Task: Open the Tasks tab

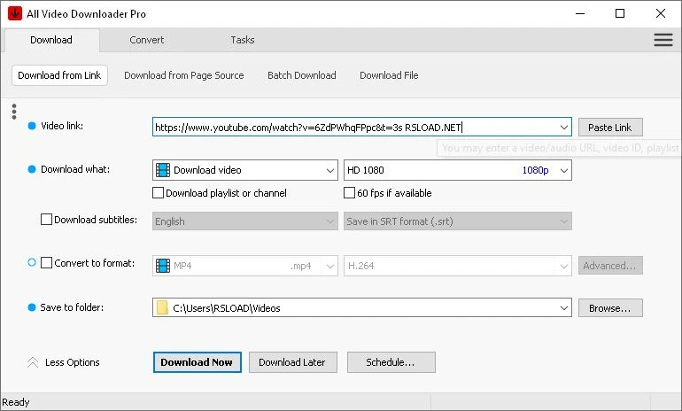Action: point(242,40)
